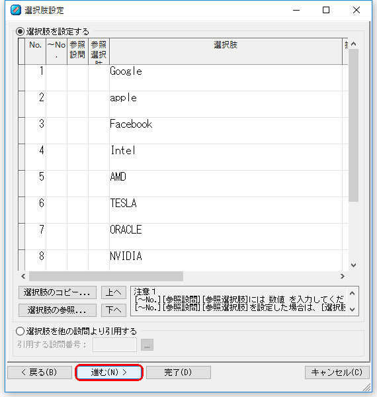Click the table's vertical scrollbar up arrow
Screen dimensions: 377x397
click(353, 44)
